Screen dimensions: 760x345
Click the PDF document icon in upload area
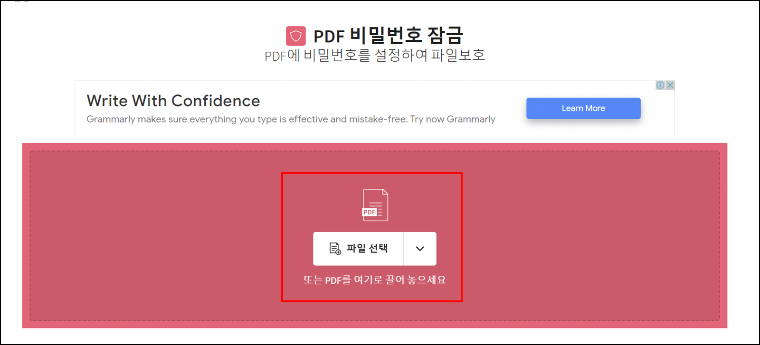click(375, 205)
